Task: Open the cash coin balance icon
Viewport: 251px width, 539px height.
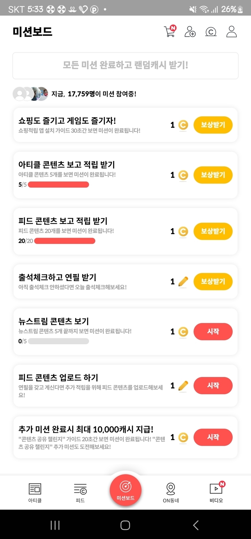Action: (x=211, y=31)
